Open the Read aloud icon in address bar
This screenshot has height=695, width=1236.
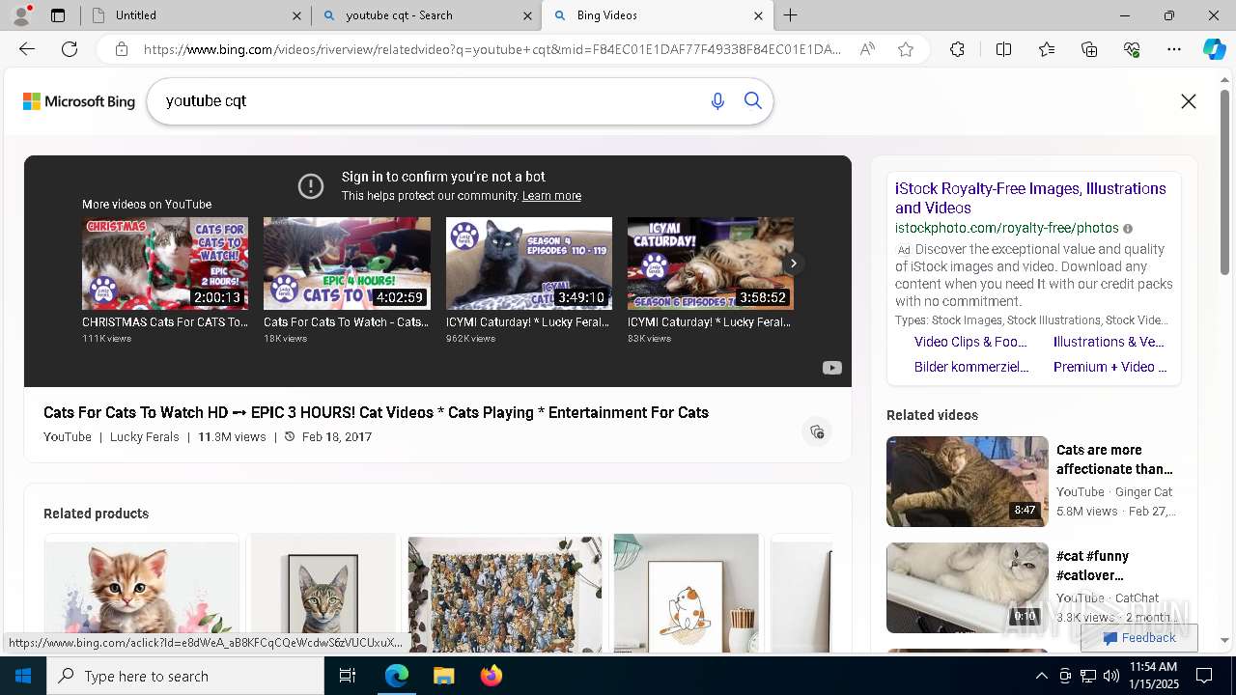(867, 49)
